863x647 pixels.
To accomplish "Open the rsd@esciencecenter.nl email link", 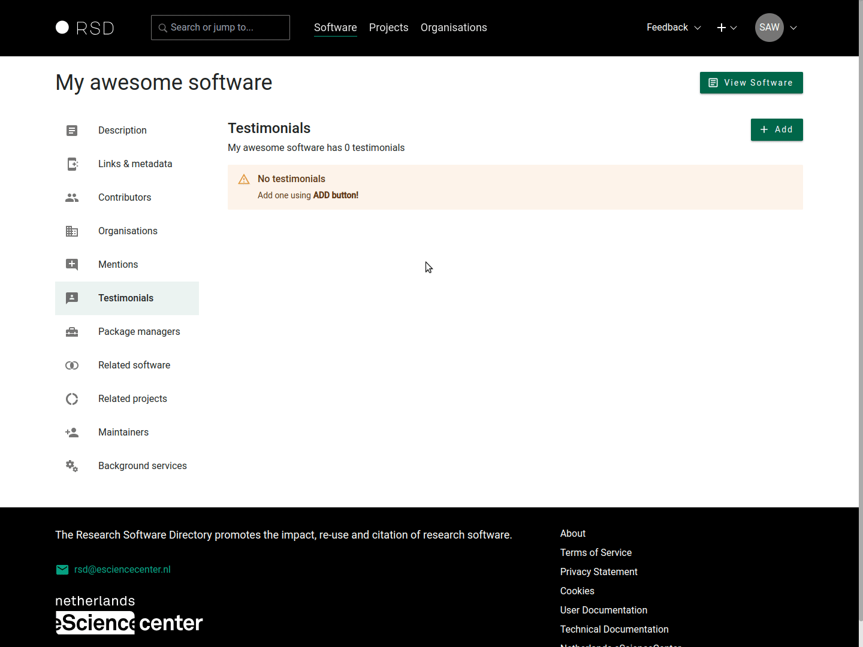I will click(x=122, y=570).
